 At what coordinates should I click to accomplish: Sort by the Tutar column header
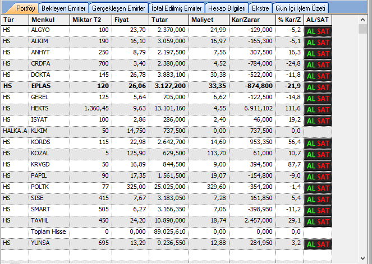(169, 20)
